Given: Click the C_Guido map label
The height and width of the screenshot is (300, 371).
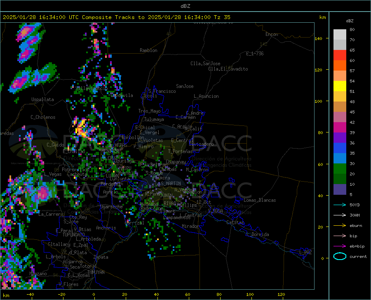Looking at the screenshot, I should pyautogui.click(x=55, y=145).
